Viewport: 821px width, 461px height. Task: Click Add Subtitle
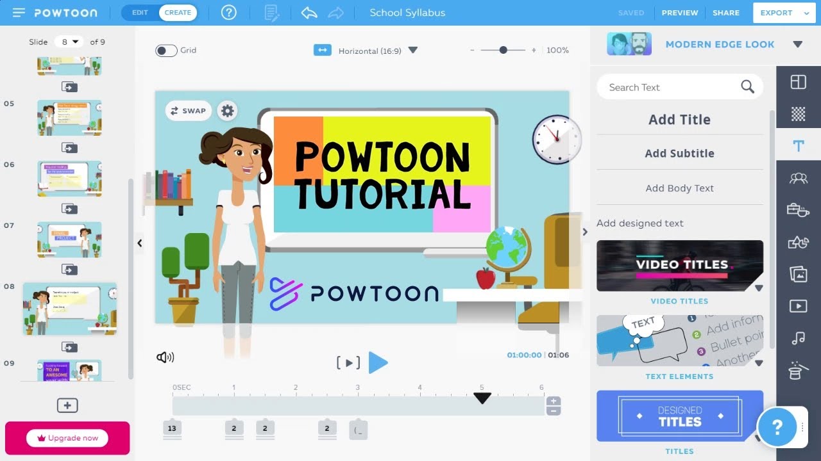(679, 154)
